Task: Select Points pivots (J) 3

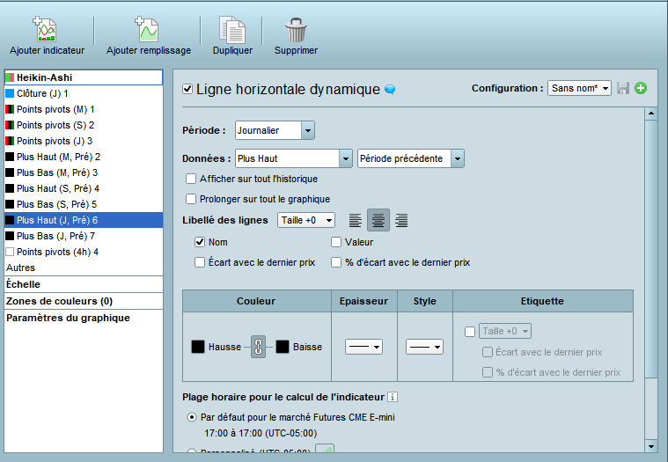Action: pos(84,141)
